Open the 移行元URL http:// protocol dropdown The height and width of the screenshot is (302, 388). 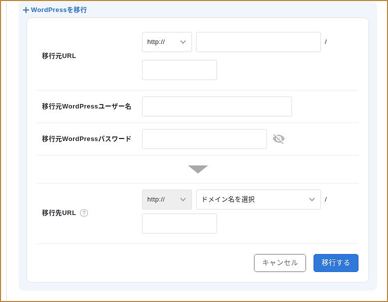pyautogui.click(x=167, y=42)
